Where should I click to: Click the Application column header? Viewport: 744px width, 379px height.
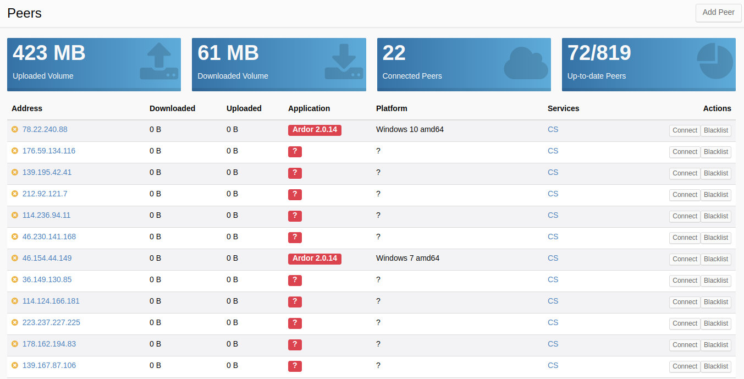pos(309,108)
